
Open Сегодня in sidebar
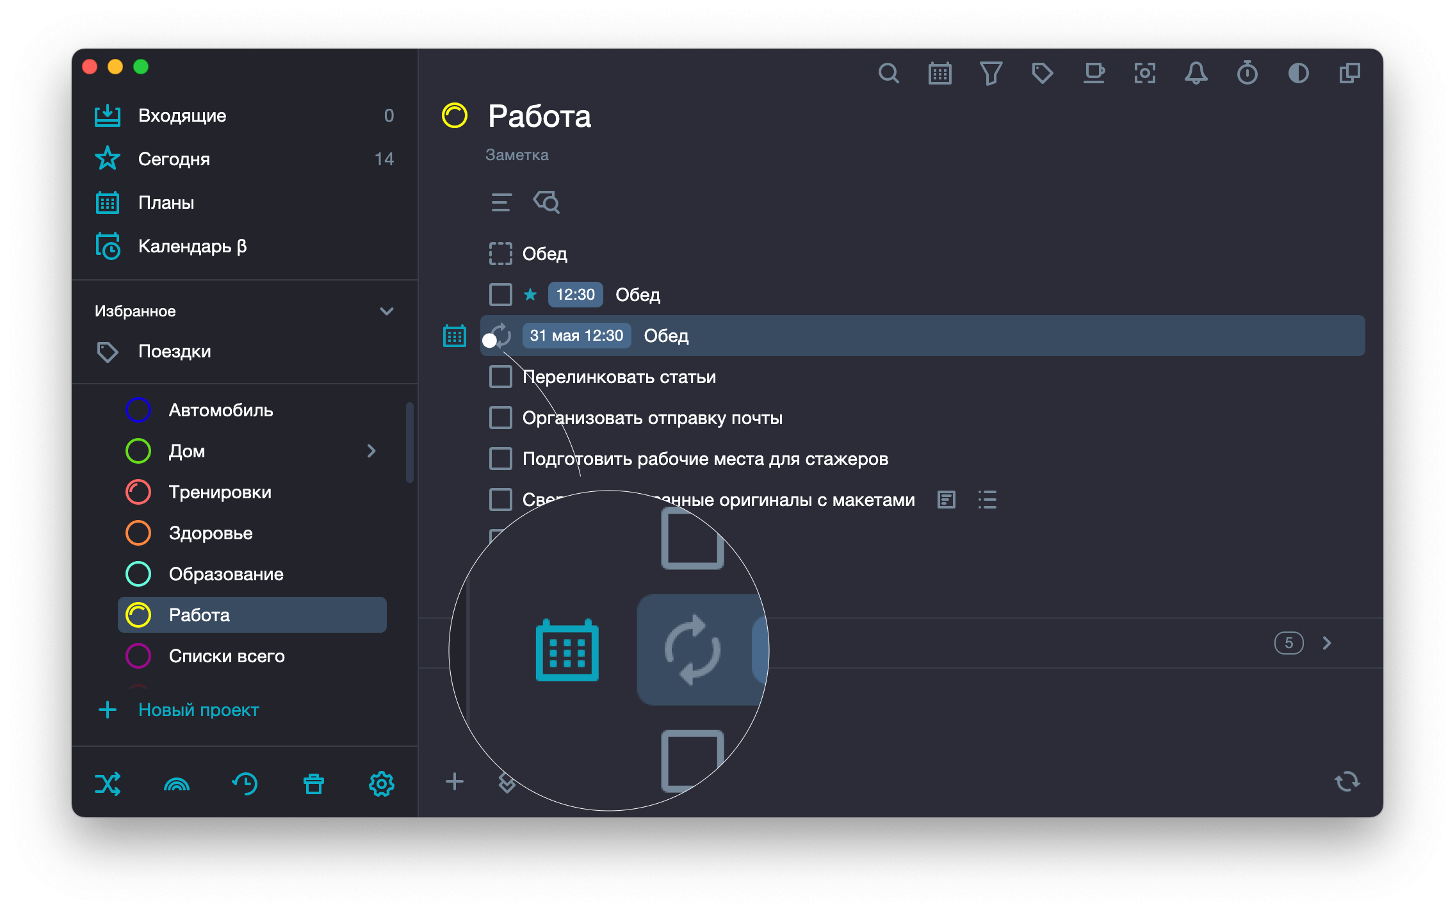click(245, 159)
